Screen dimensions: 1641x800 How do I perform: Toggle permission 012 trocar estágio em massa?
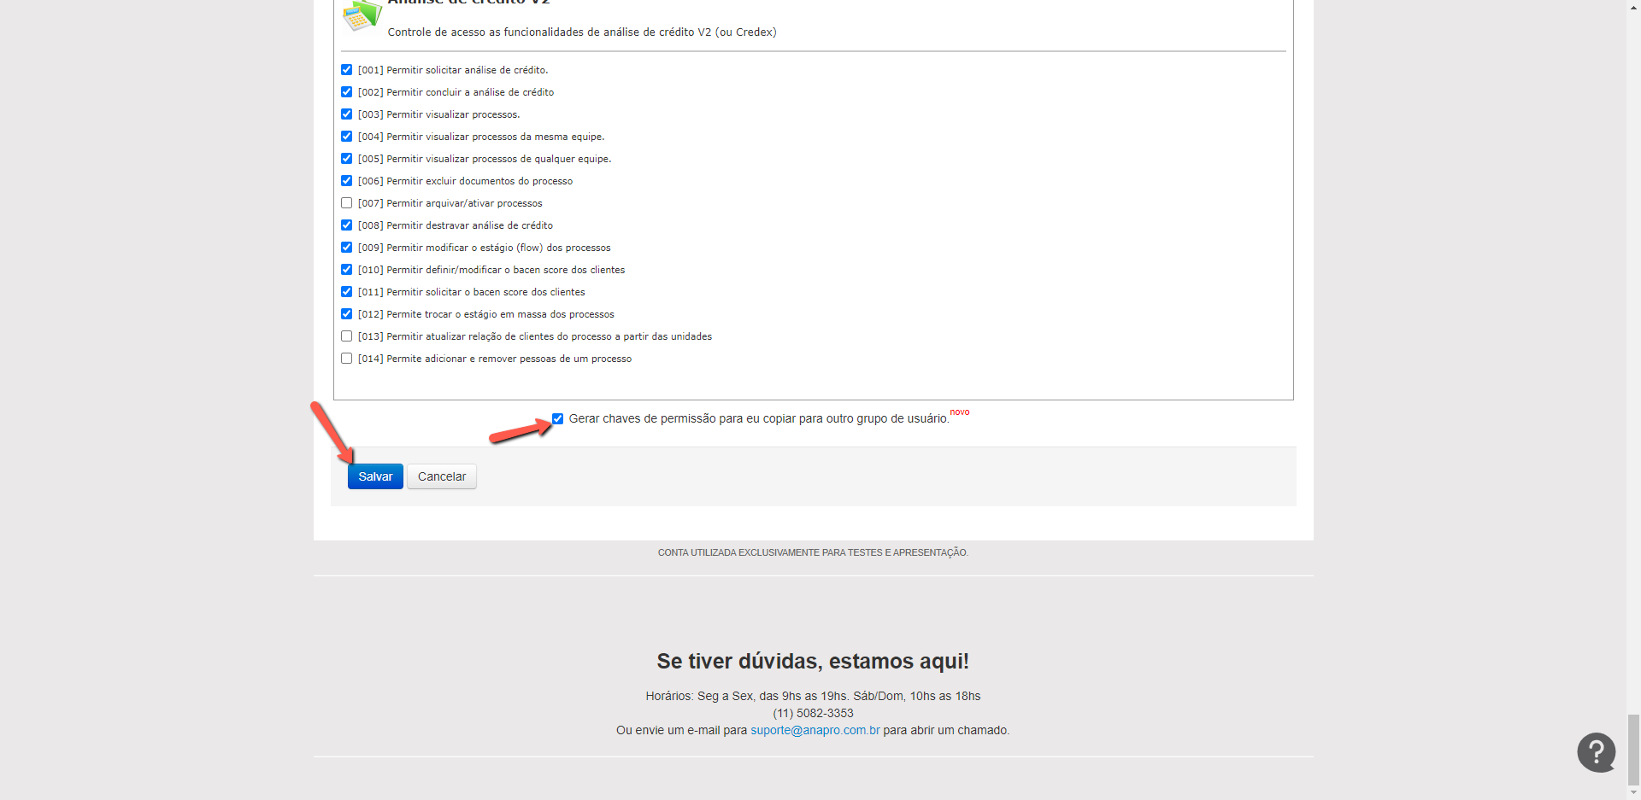pos(346,314)
